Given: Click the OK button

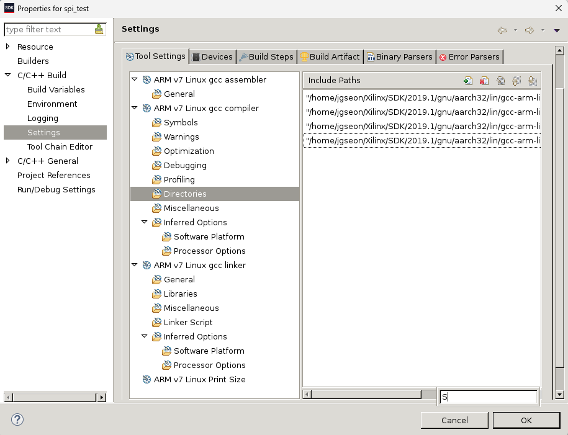Looking at the screenshot, I should click(526, 420).
